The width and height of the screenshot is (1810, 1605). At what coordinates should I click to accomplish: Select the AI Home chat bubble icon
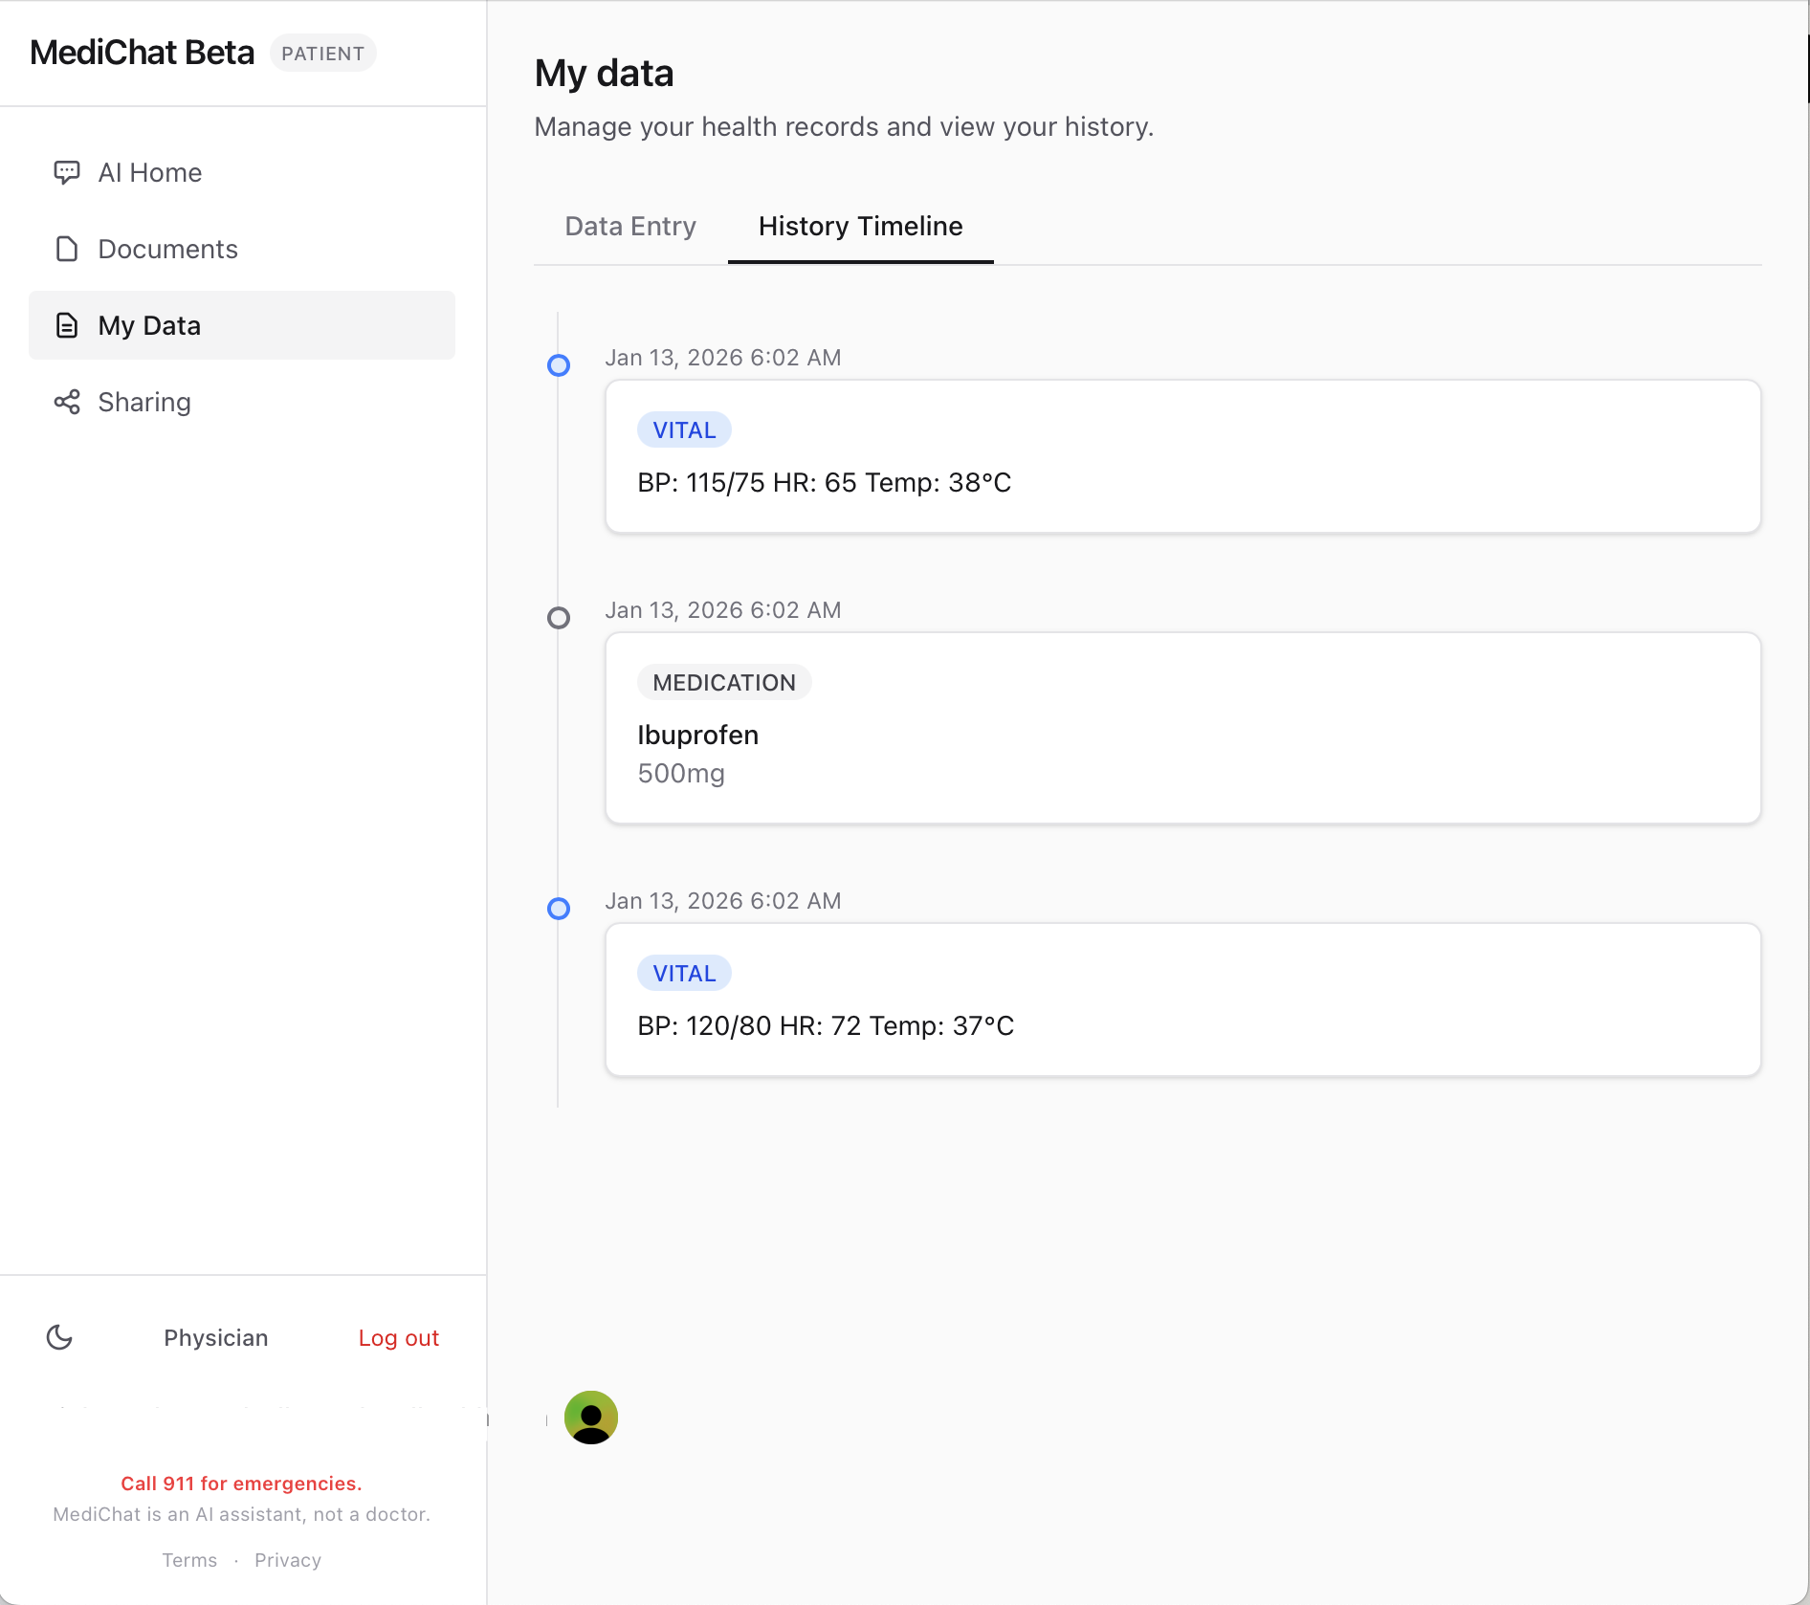pyautogui.click(x=66, y=172)
